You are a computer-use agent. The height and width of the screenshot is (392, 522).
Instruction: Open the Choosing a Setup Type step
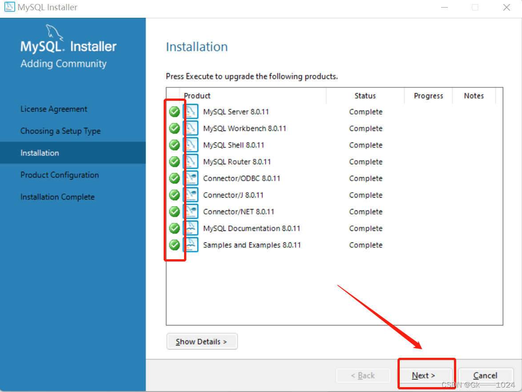coord(60,131)
